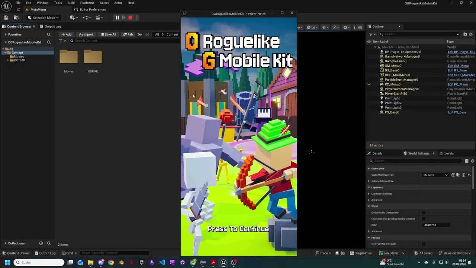Open play options three-dot menu in toolbar
The height and width of the screenshot is (268, 476).
136,17
